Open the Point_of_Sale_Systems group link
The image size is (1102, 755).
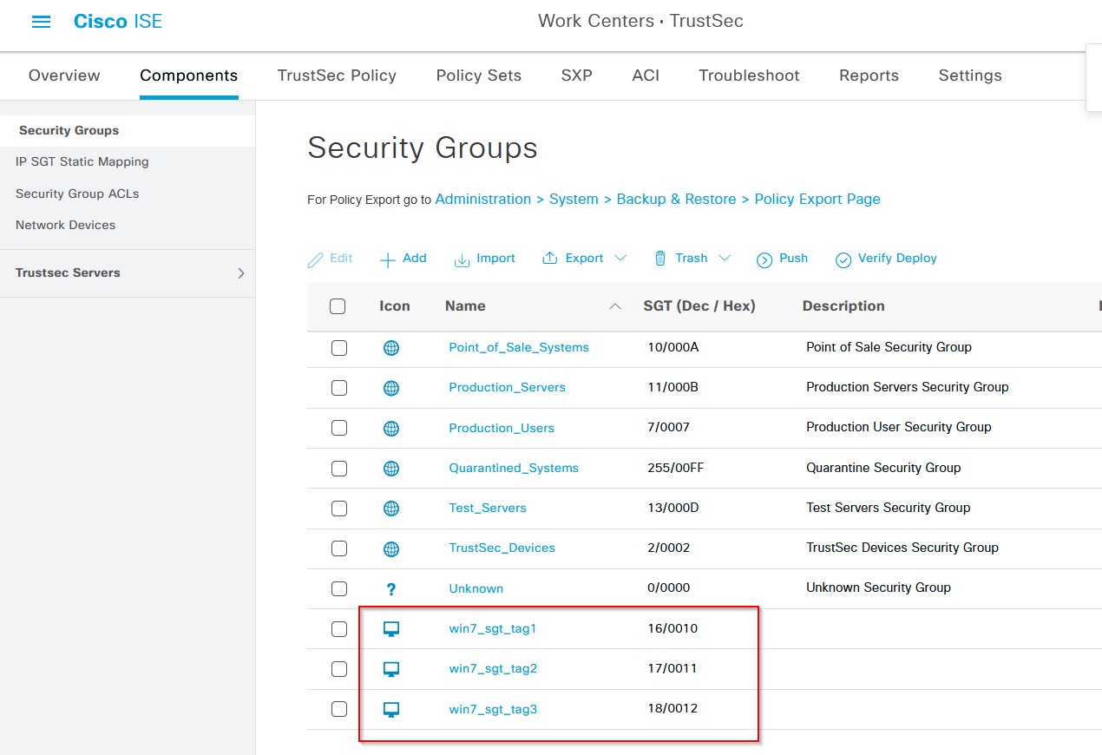coord(519,347)
